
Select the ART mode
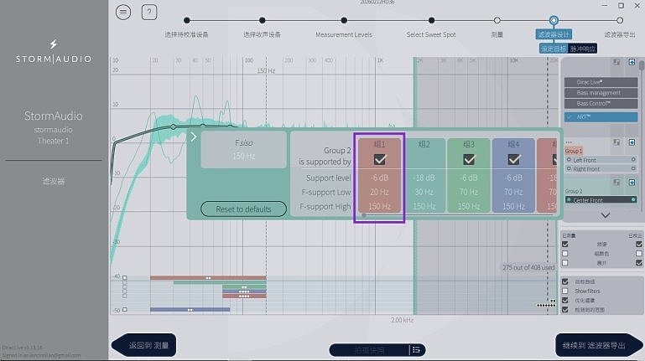click(x=601, y=117)
